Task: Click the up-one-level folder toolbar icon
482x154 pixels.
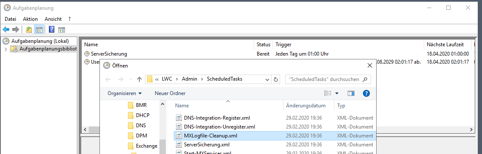Action: click(29, 30)
